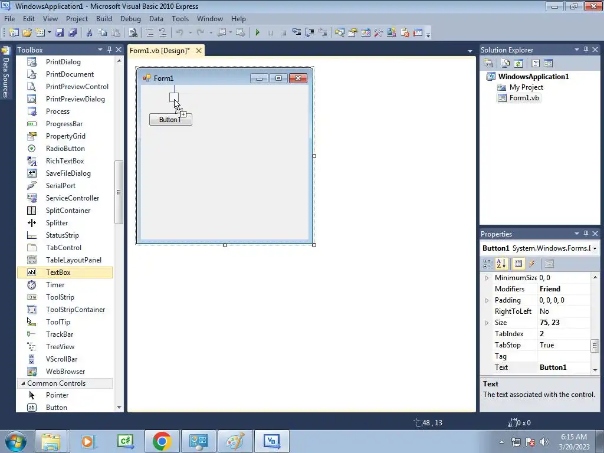Image resolution: width=604 pixels, height=453 pixels.
Task: Expand the Size property
Action: coord(487,323)
